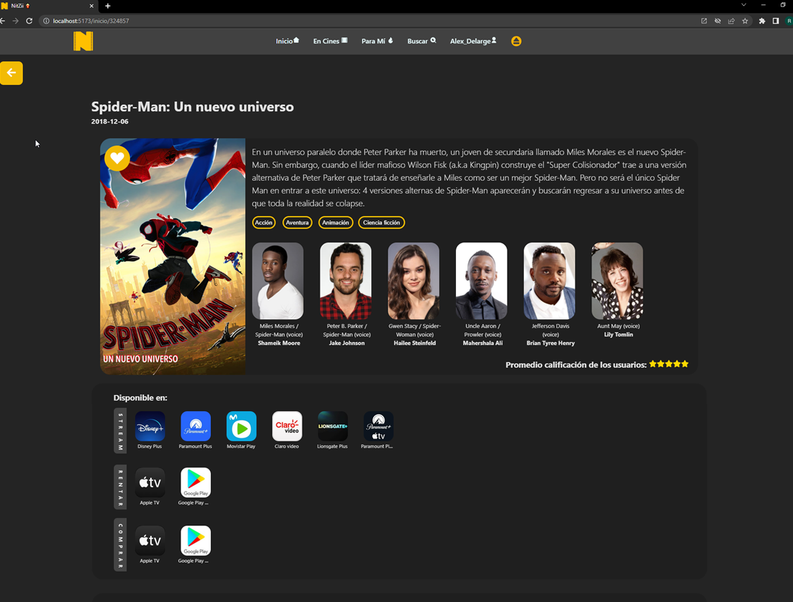Screen dimensions: 793x602
Task: Open the En Cines menu item
Action: [x=330, y=41]
